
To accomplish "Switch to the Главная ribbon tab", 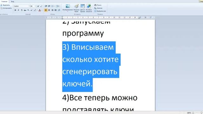I will [x=4, y=2].
